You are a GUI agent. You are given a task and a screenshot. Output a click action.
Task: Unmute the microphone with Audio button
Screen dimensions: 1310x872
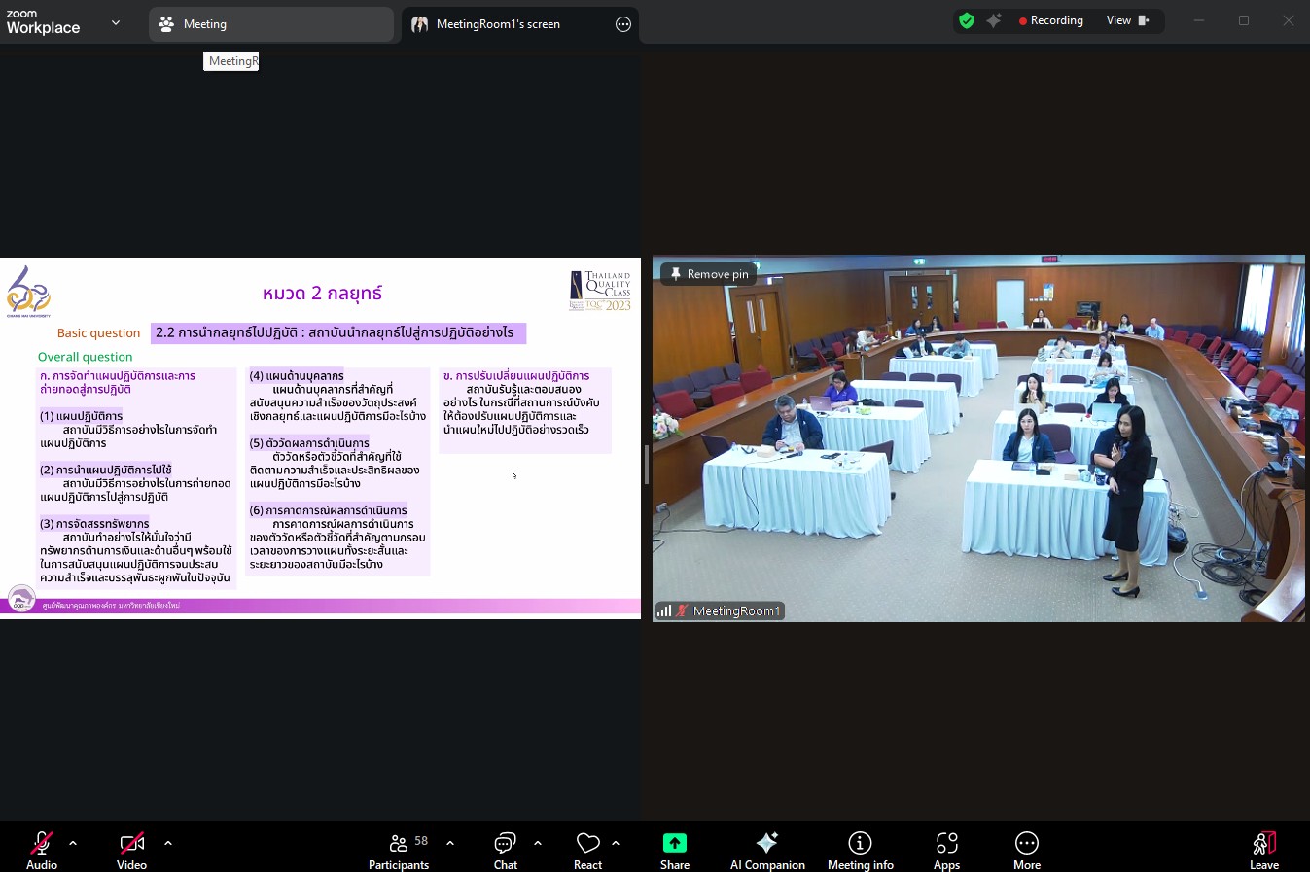(42, 848)
